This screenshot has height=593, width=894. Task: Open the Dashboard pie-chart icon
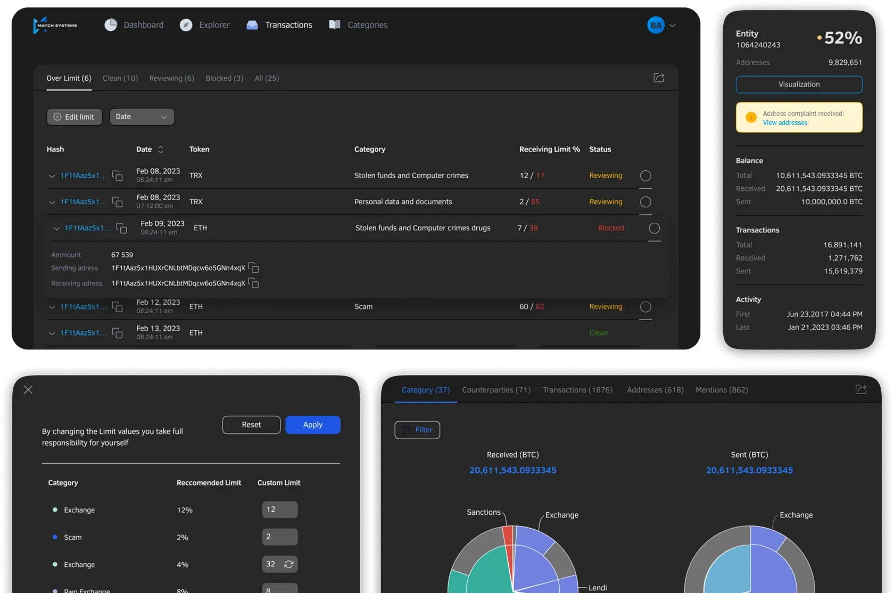(111, 25)
